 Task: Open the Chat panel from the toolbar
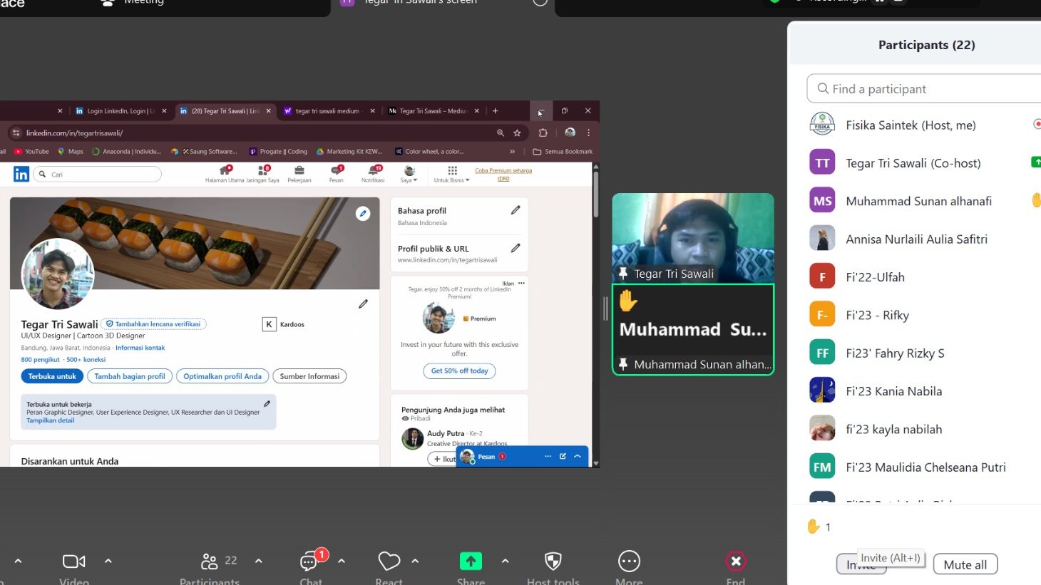pyautogui.click(x=309, y=562)
